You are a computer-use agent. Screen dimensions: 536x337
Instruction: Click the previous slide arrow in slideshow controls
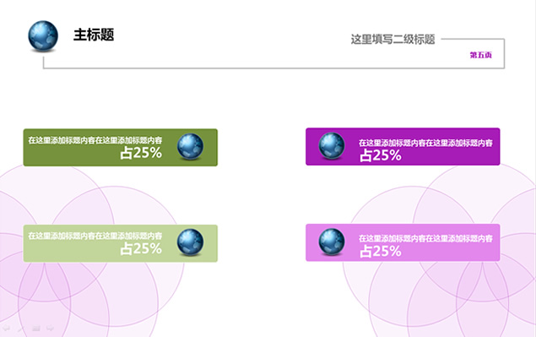(x=6, y=329)
